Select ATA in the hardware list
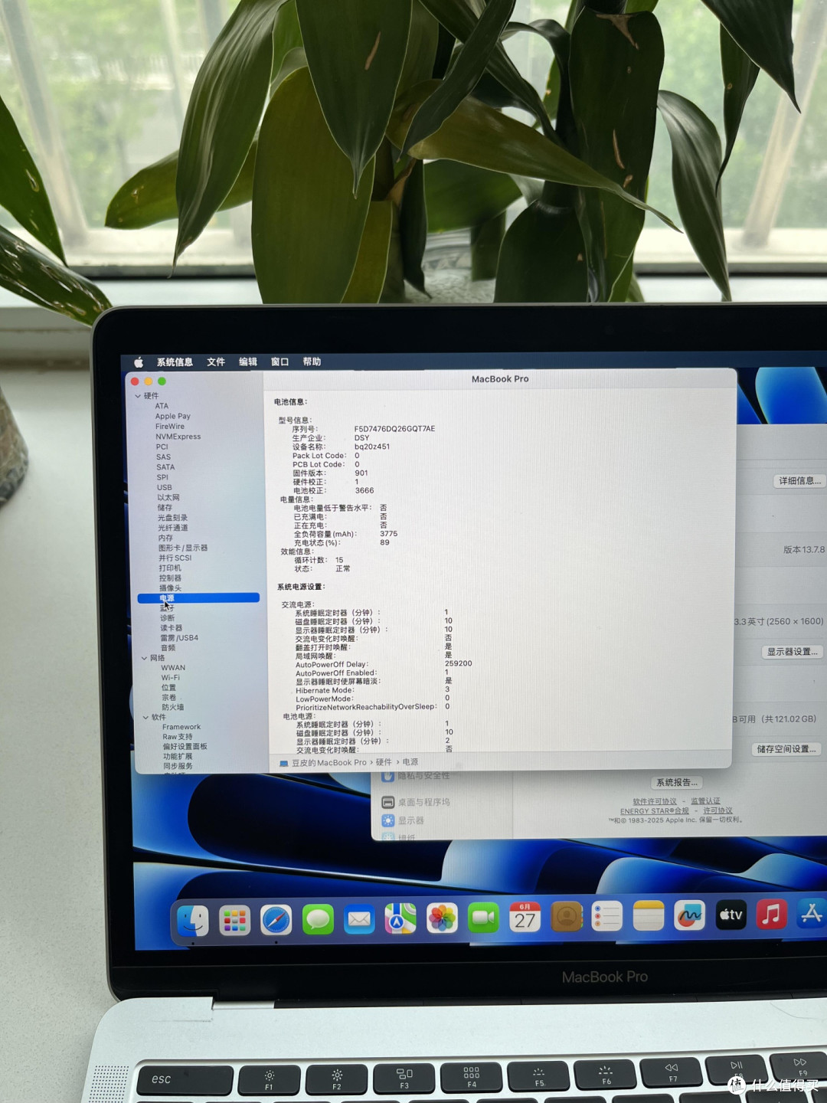This screenshot has height=1103, width=827. point(162,406)
